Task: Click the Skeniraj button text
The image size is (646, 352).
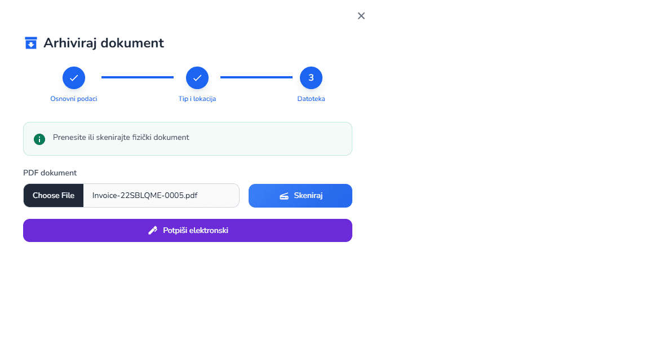Action: 308,196
